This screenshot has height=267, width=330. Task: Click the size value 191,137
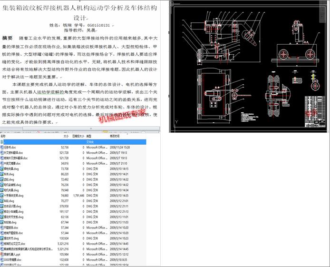64,212
